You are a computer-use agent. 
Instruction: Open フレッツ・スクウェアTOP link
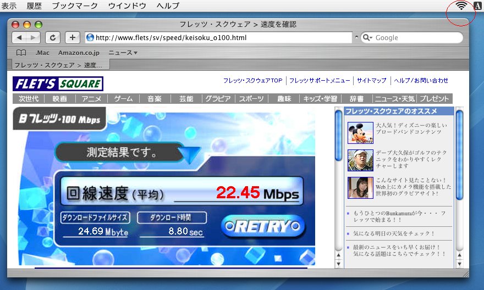click(252, 80)
